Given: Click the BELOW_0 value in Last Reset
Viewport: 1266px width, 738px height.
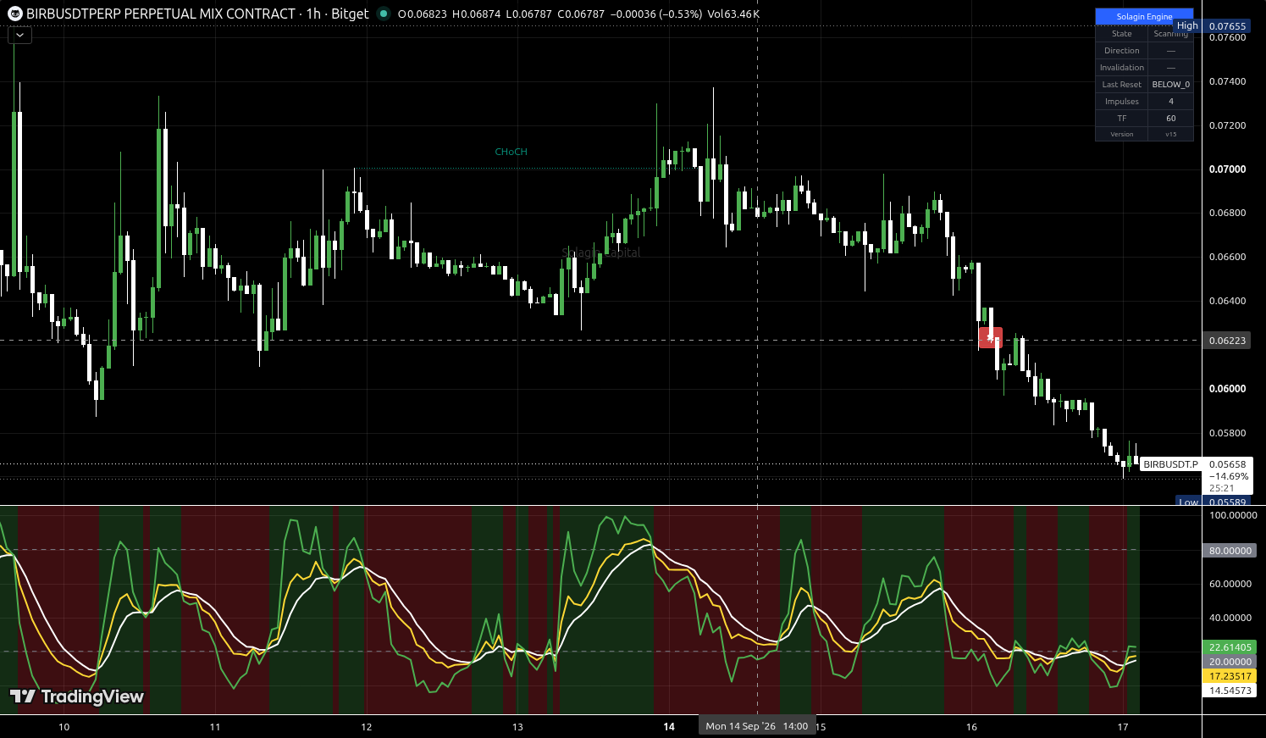Looking at the screenshot, I should (x=1170, y=85).
